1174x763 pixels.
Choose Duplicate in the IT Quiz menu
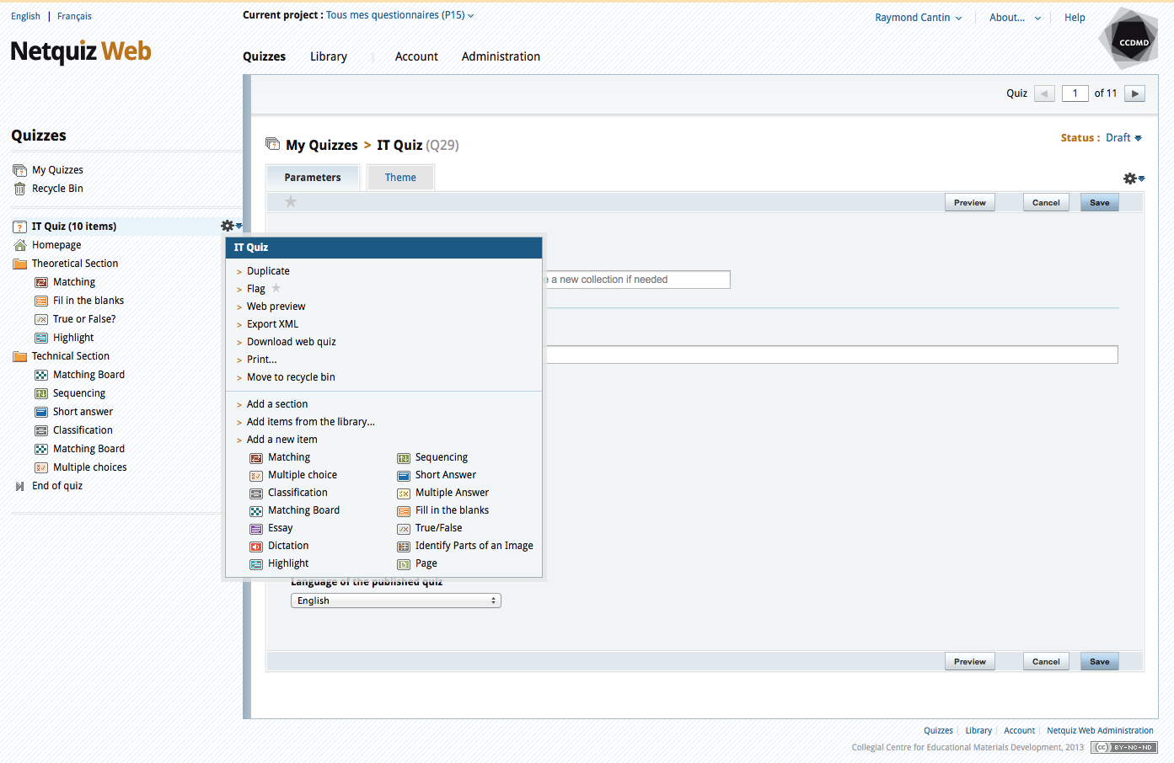268,271
